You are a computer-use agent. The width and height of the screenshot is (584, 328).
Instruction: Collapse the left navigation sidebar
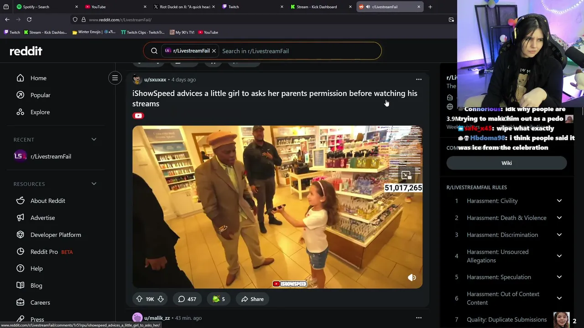(115, 78)
